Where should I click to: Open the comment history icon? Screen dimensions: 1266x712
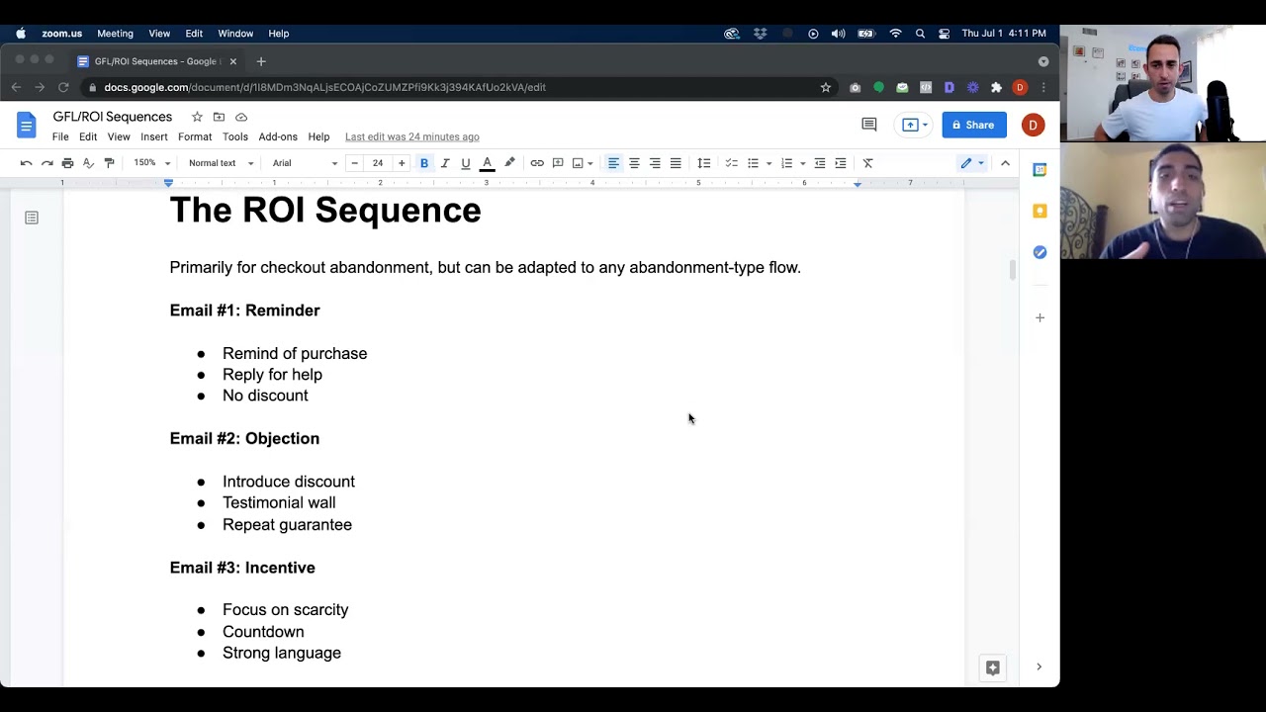click(869, 125)
